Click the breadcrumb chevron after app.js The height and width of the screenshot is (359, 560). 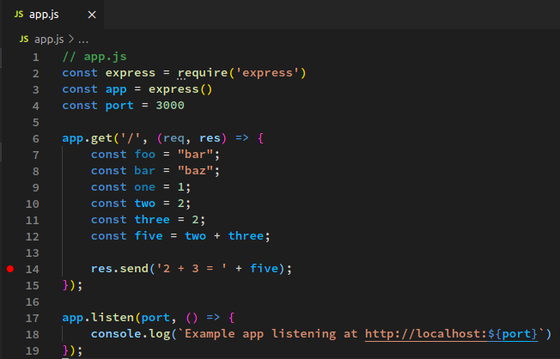pos(71,39)
